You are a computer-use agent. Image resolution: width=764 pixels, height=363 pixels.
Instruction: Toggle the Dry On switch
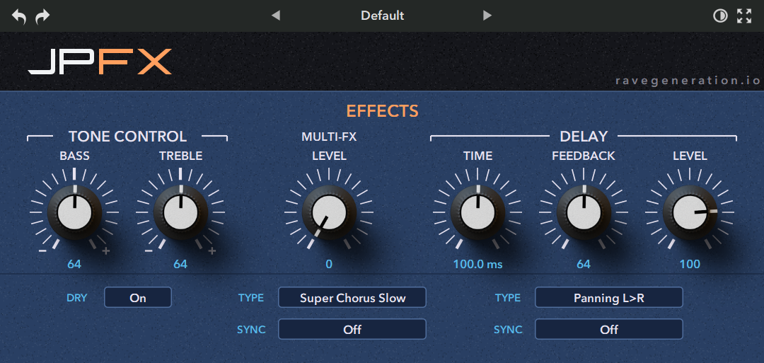(138, 298)
